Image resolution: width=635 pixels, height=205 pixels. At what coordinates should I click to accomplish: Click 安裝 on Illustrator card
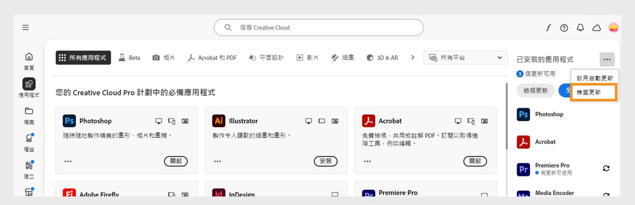click(325, 161)
